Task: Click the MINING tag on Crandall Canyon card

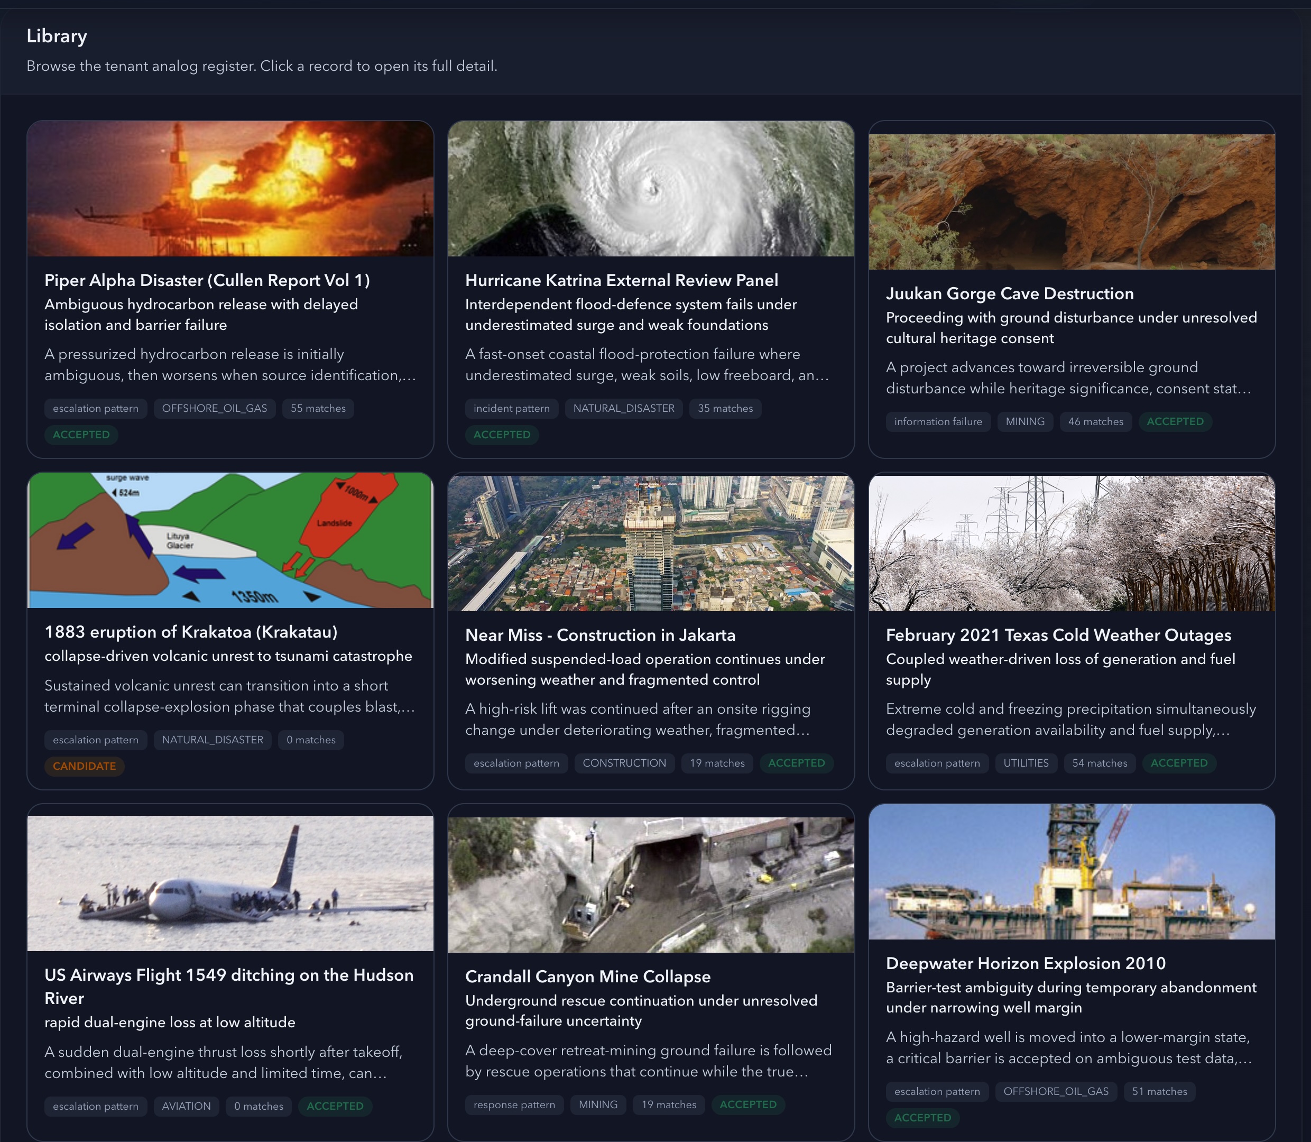Action: tap(598, 1105)
